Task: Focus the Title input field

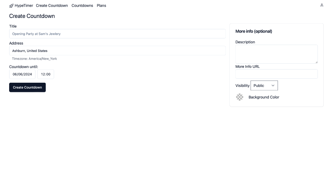Action: [x=117, y=34]
